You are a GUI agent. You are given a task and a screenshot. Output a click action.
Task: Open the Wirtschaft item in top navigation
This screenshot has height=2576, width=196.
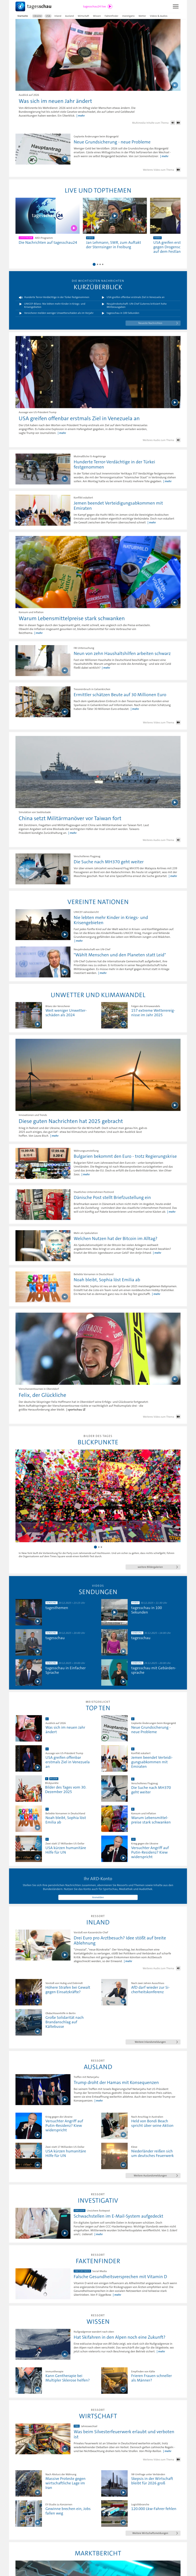pos(83,16)
